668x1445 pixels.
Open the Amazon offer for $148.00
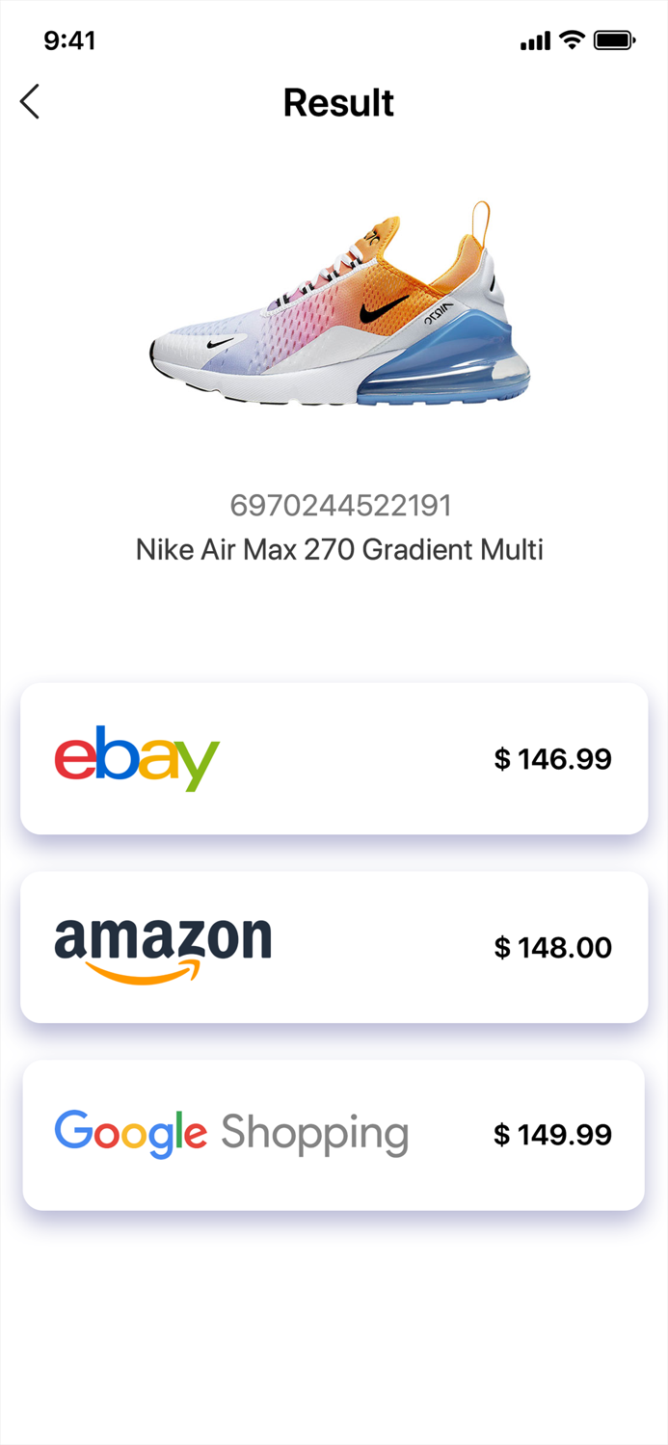(334, 946)
